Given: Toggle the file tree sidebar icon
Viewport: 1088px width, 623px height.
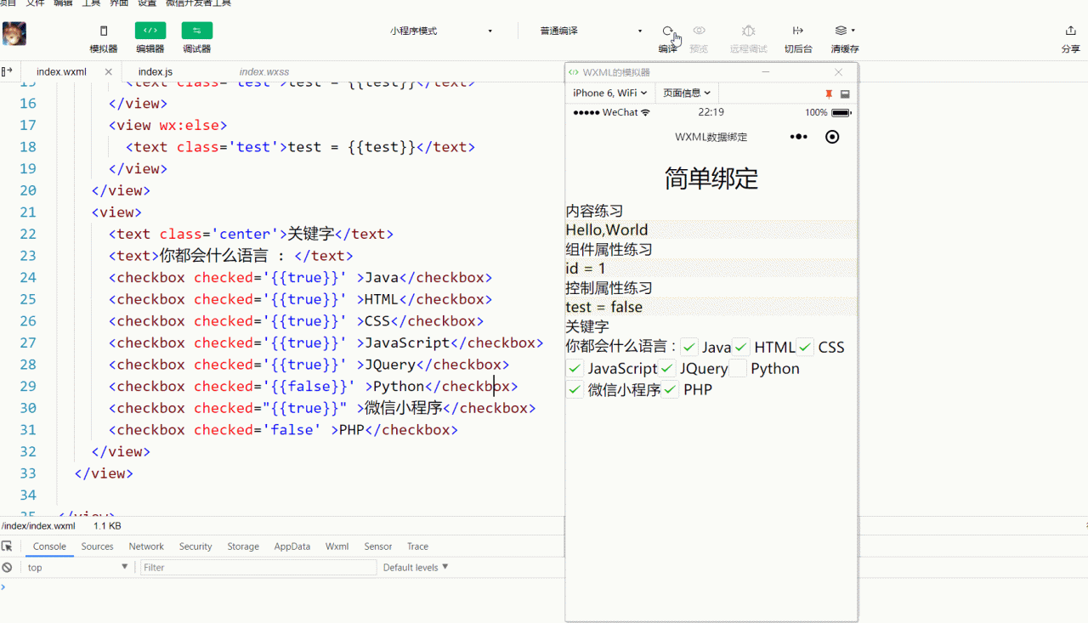Looking at the screenshot, I should (x=7, y=72).
